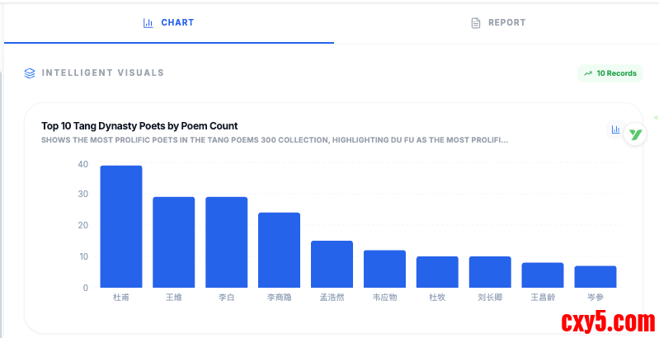Click the 杜牧 chart bar
The width and height of the screenshot is (659, 338).
tap(437, 272)
